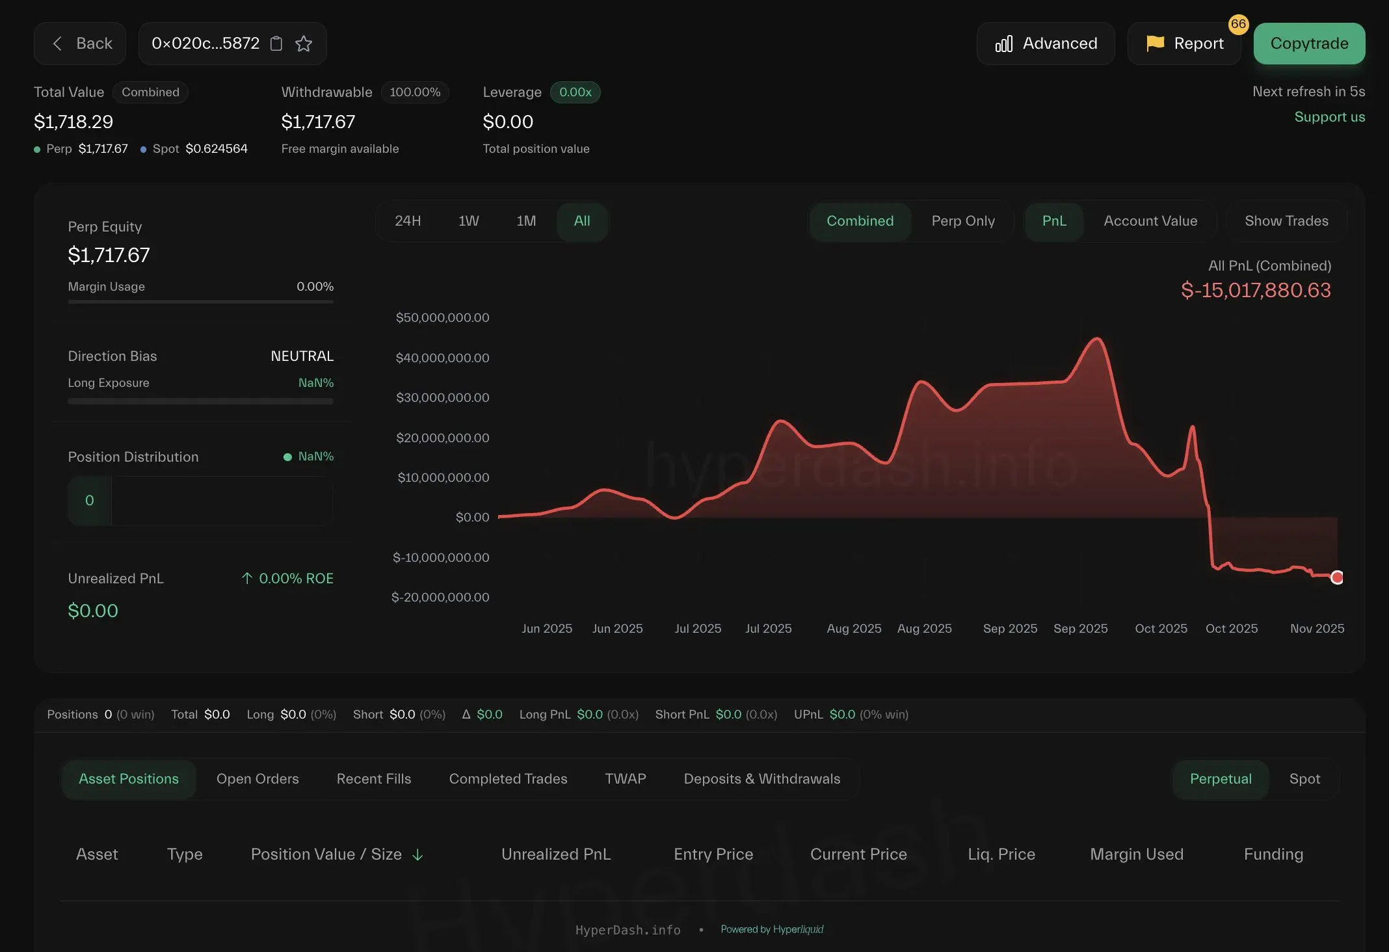
Task: Open Deposits & Withdrawals tab
Action: [x=762, y=779]
